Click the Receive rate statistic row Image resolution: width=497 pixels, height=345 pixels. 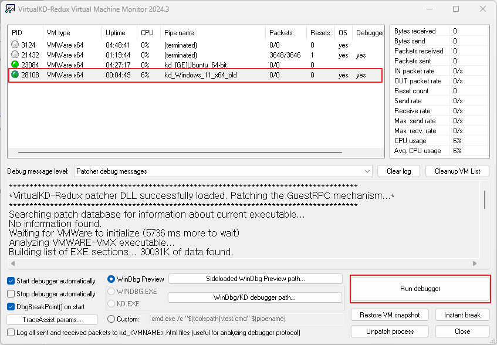coord(439,111)
